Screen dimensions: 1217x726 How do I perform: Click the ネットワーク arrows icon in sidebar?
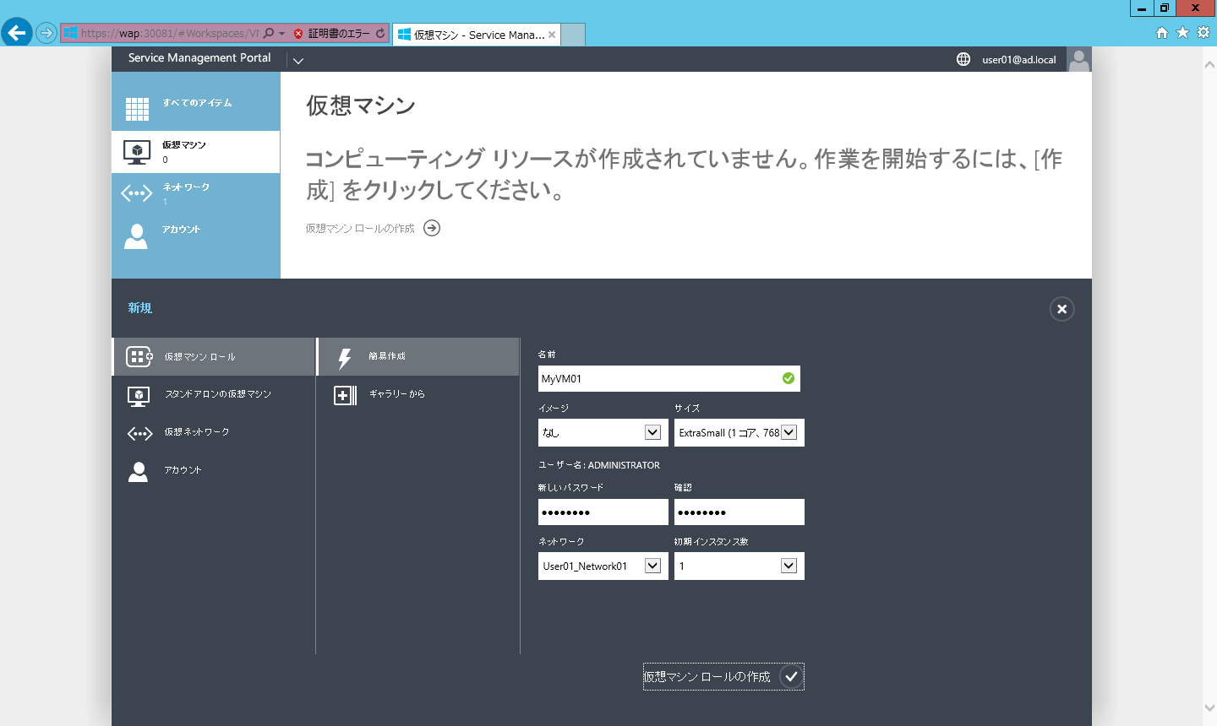point(137,193)
